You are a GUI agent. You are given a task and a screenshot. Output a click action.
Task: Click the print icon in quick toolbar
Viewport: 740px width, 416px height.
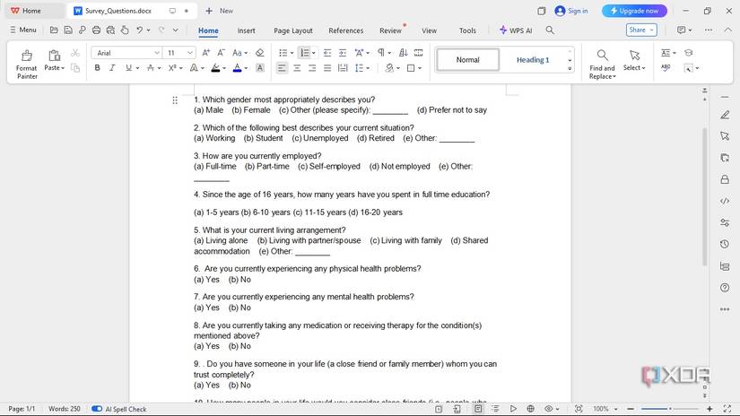tap(96, 30)
